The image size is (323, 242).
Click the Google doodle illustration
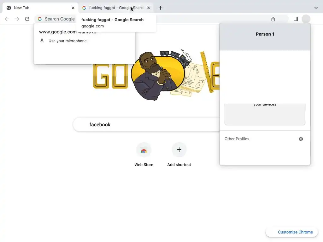[156, 75]
